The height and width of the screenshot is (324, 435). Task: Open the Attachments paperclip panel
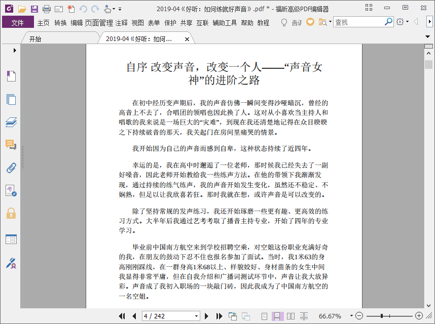tap(11, 168)
